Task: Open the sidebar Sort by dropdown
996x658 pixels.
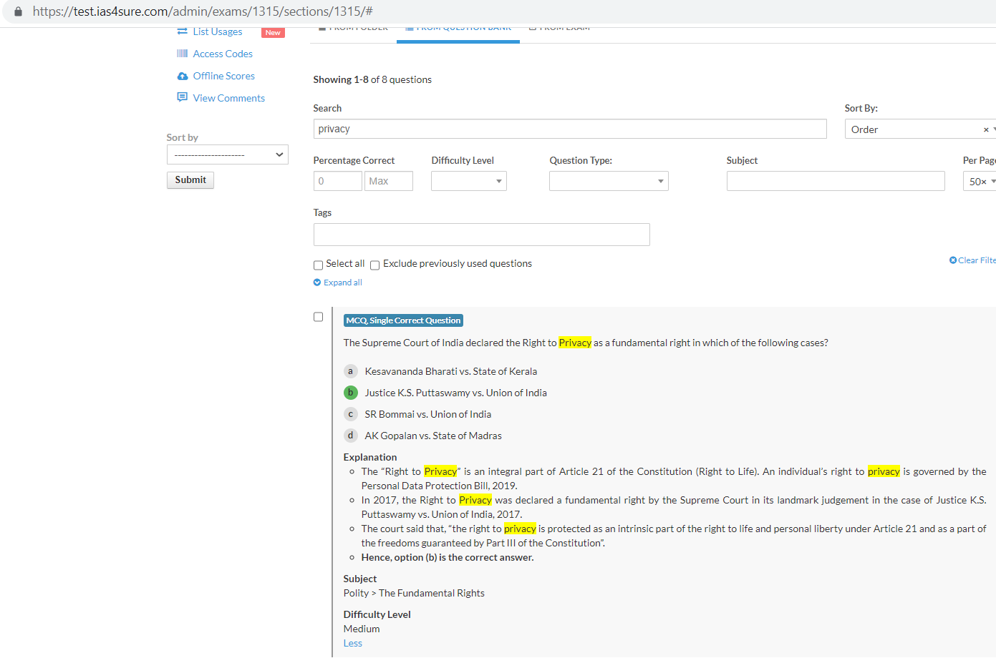Action: (227, 154)
